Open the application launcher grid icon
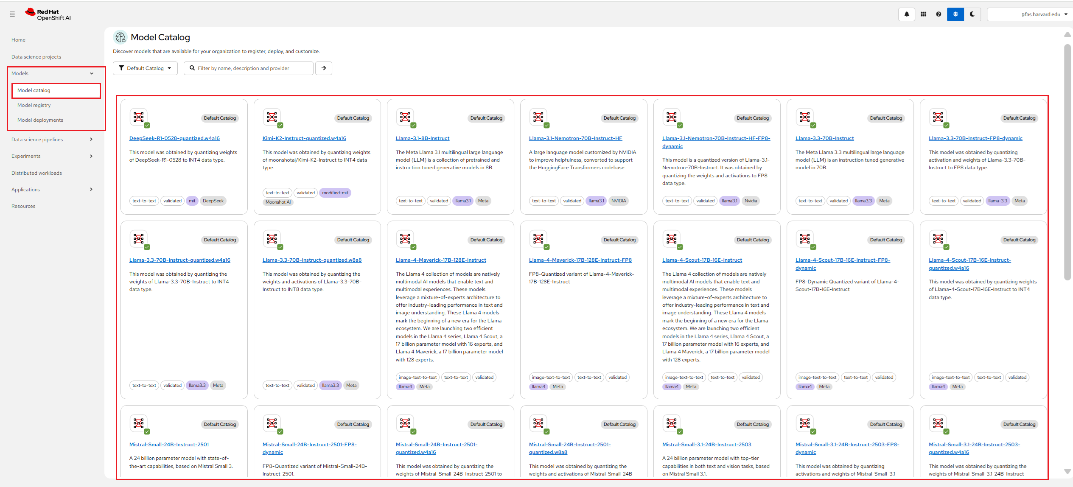The height and width of the screenshot is (487, 1073). [x=923, y=14]
